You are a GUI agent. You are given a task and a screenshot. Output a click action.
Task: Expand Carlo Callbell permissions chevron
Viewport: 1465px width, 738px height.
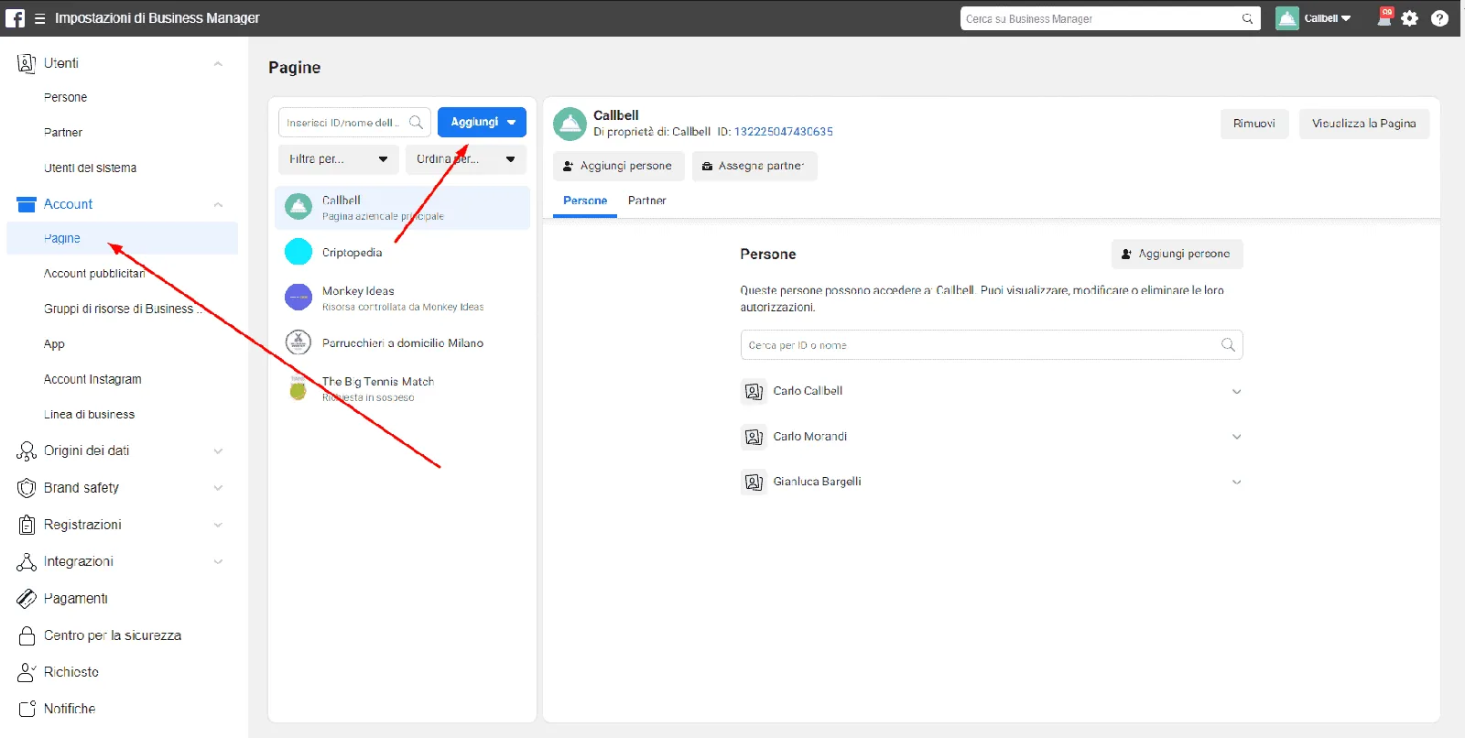[x=1236, y=392]
